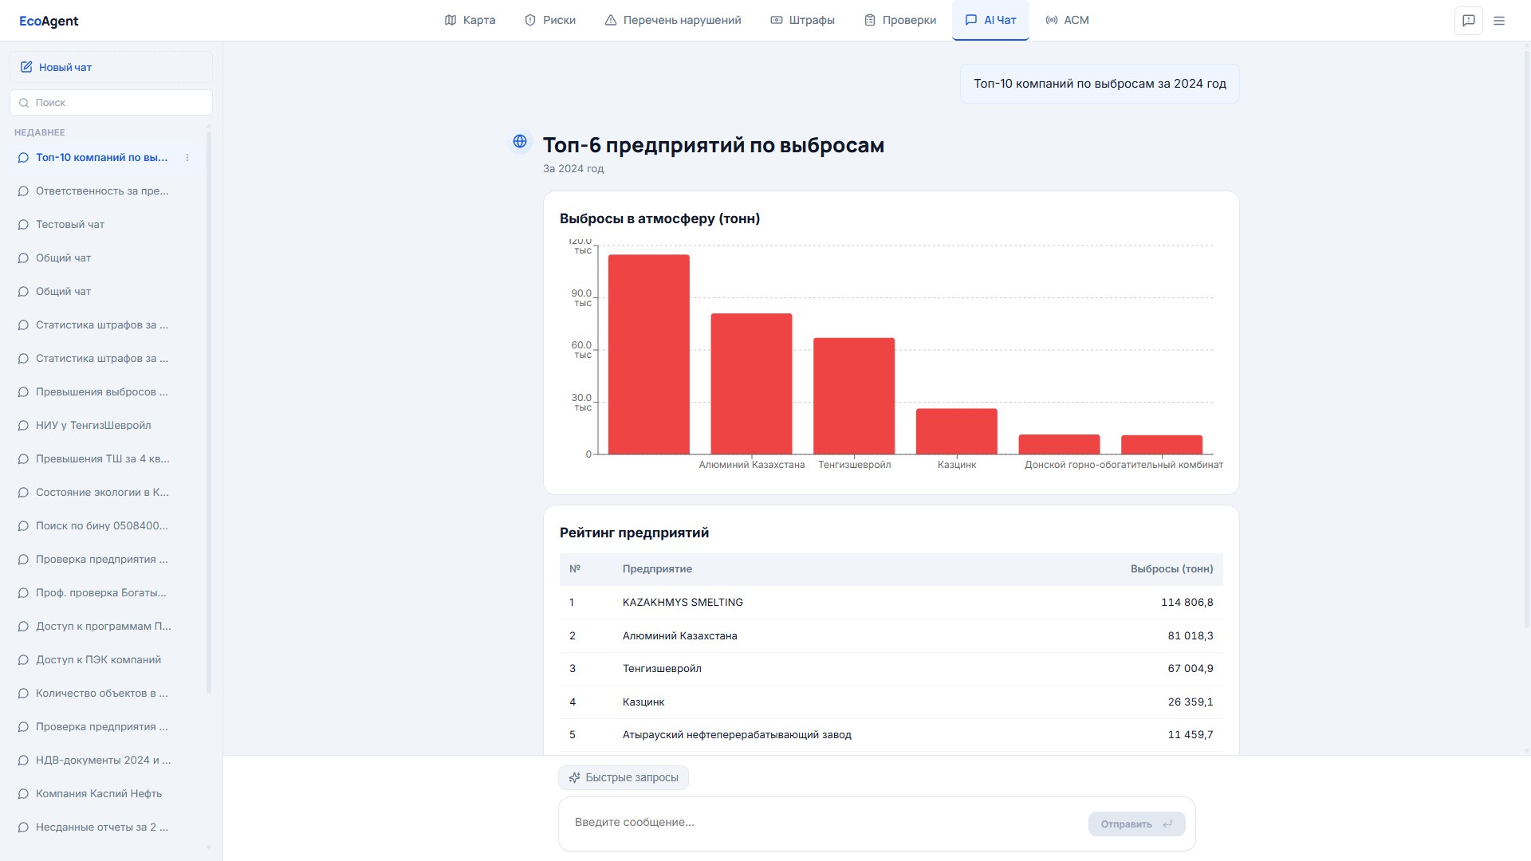Click the map icon on Карта tab
The height and width of the screenshot is (861, 1531).
[x=451, y=20]
